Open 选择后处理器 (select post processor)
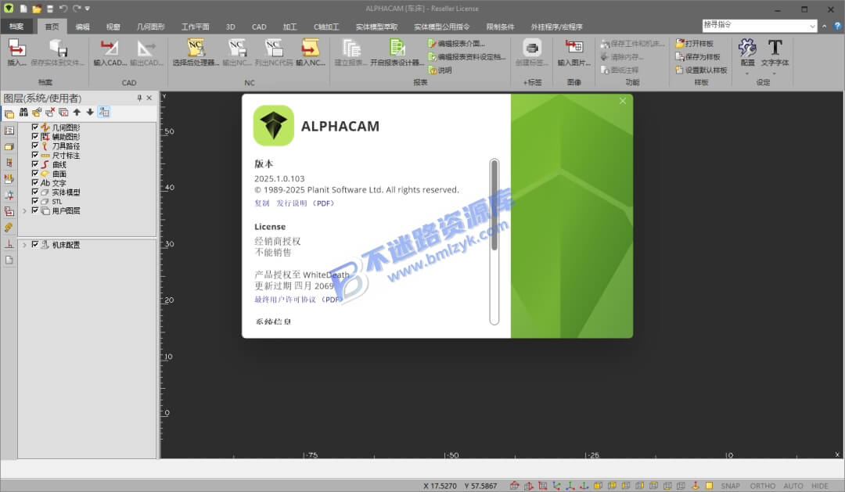The image size is (845, 492). click(x=196, y=52)
